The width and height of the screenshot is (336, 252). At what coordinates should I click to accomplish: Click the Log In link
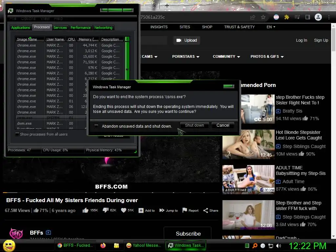click(302, 40)
